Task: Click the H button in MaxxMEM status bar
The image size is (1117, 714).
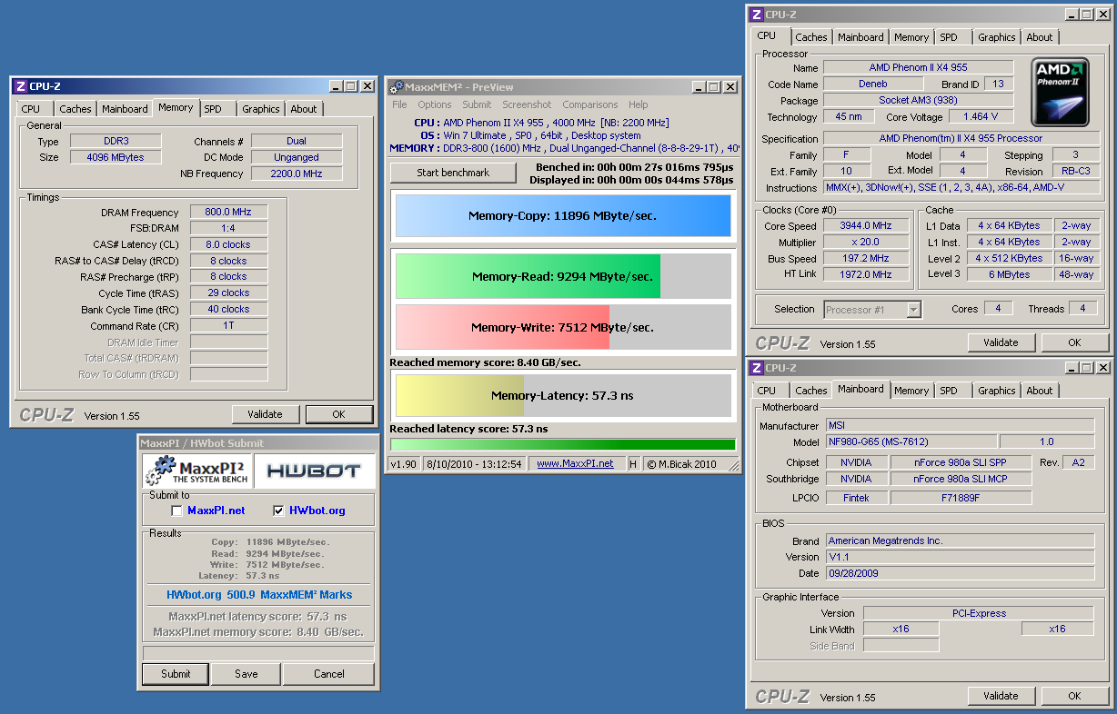Action: click(x=633, y=463)
